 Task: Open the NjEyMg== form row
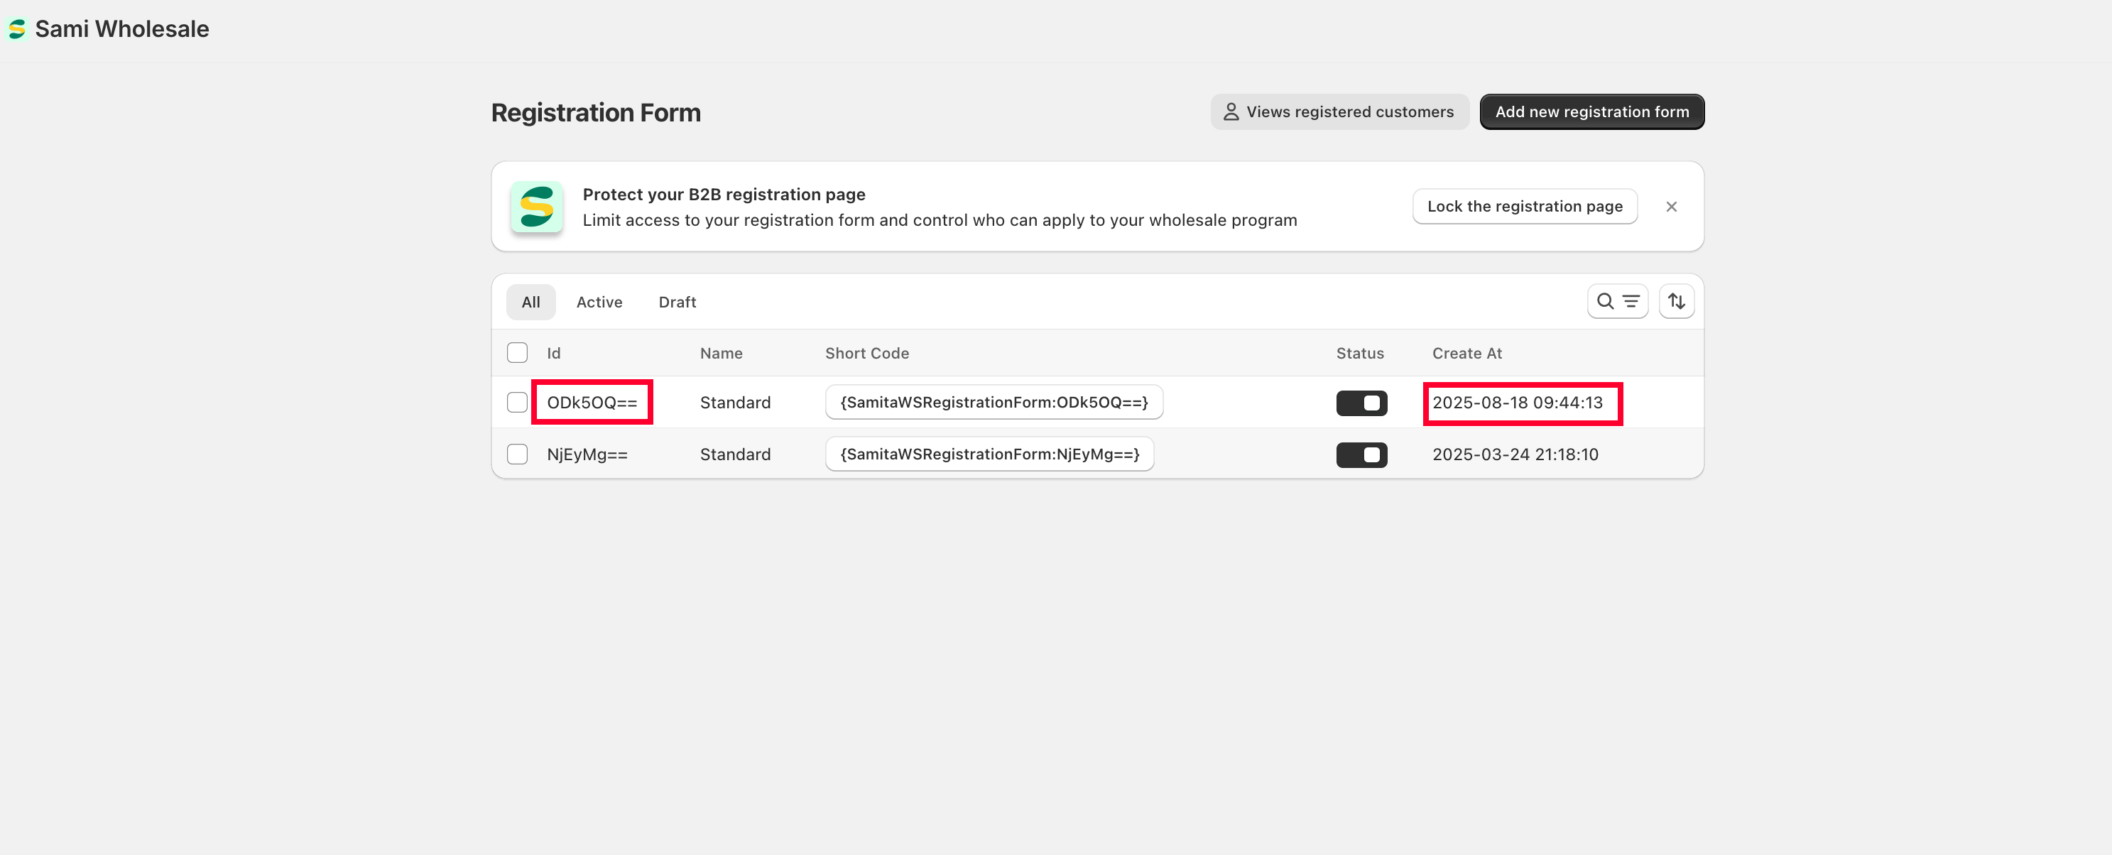(x=587, y=454)
